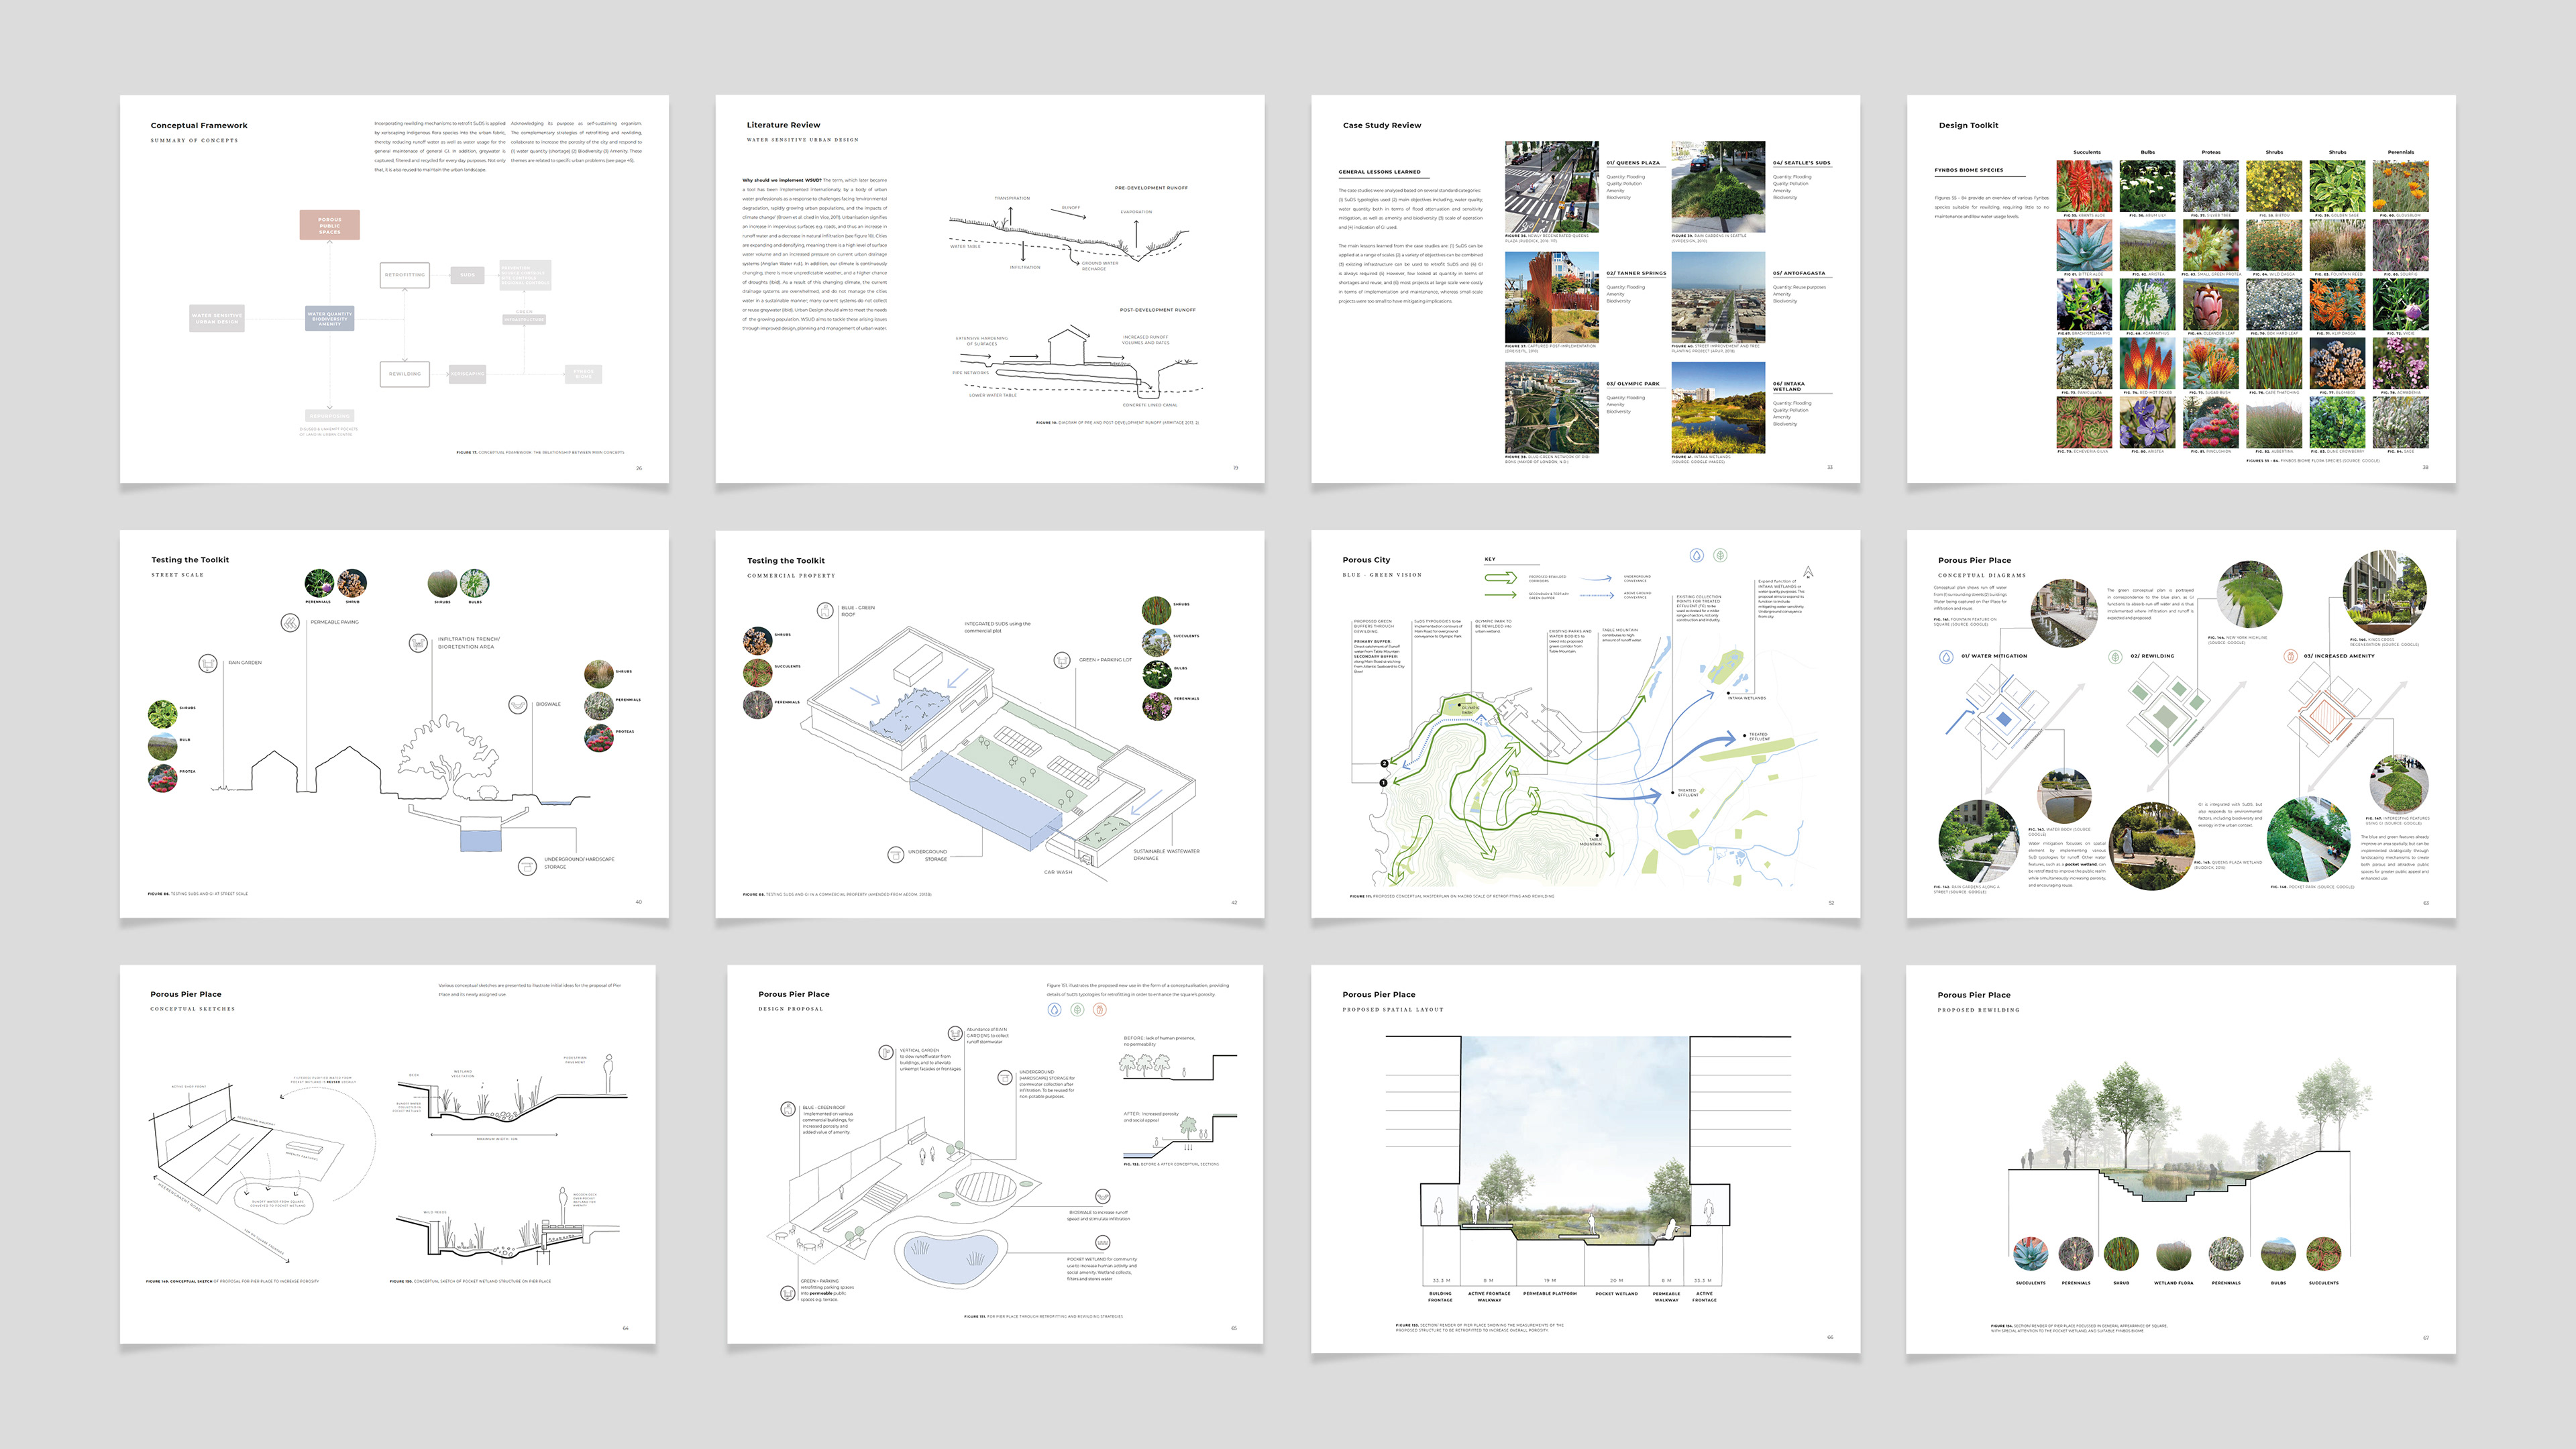Click the Rain Garden icon on Street Scale page
Image resolution: width=2576 pixels, height=1449 pixels.
(x=208, y=663)
